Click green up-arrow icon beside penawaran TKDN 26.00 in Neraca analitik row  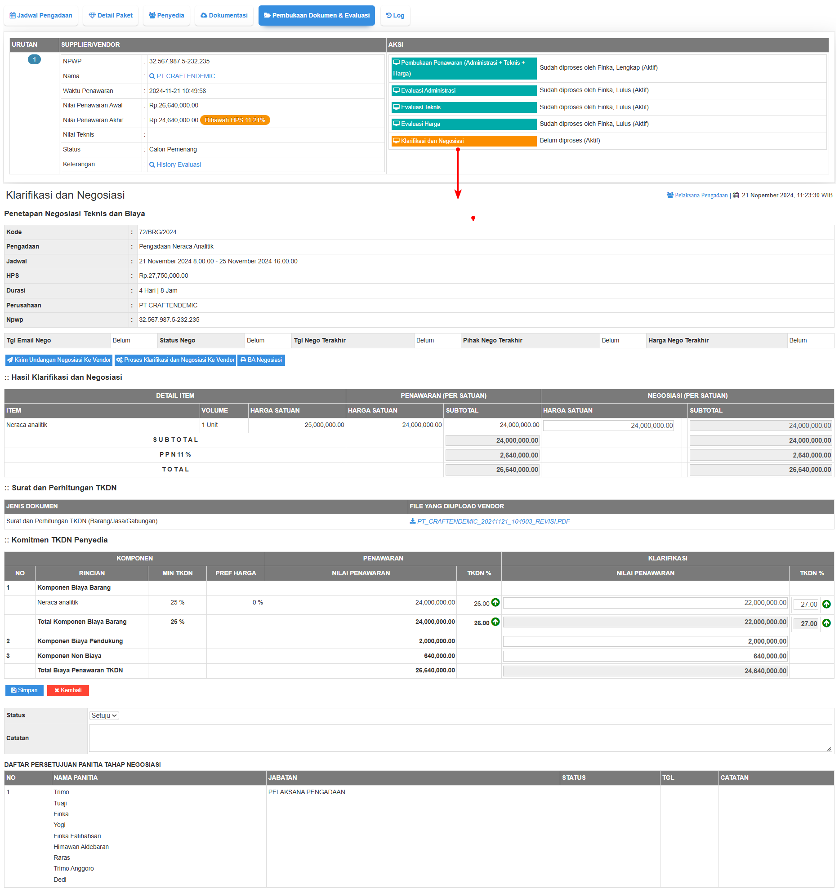tap(495, 602)
